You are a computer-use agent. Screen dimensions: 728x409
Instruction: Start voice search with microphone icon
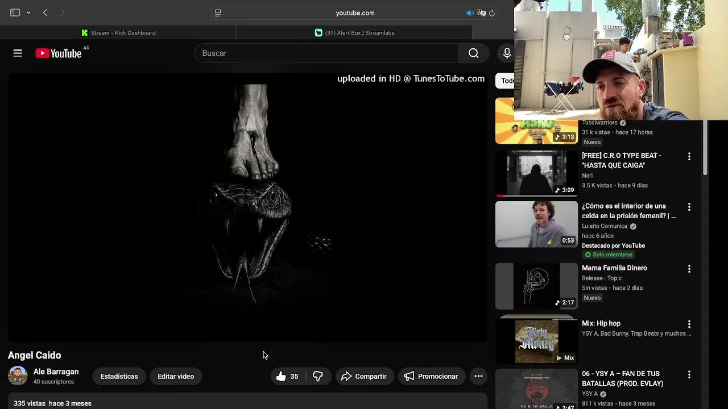[x=507, y=53]
